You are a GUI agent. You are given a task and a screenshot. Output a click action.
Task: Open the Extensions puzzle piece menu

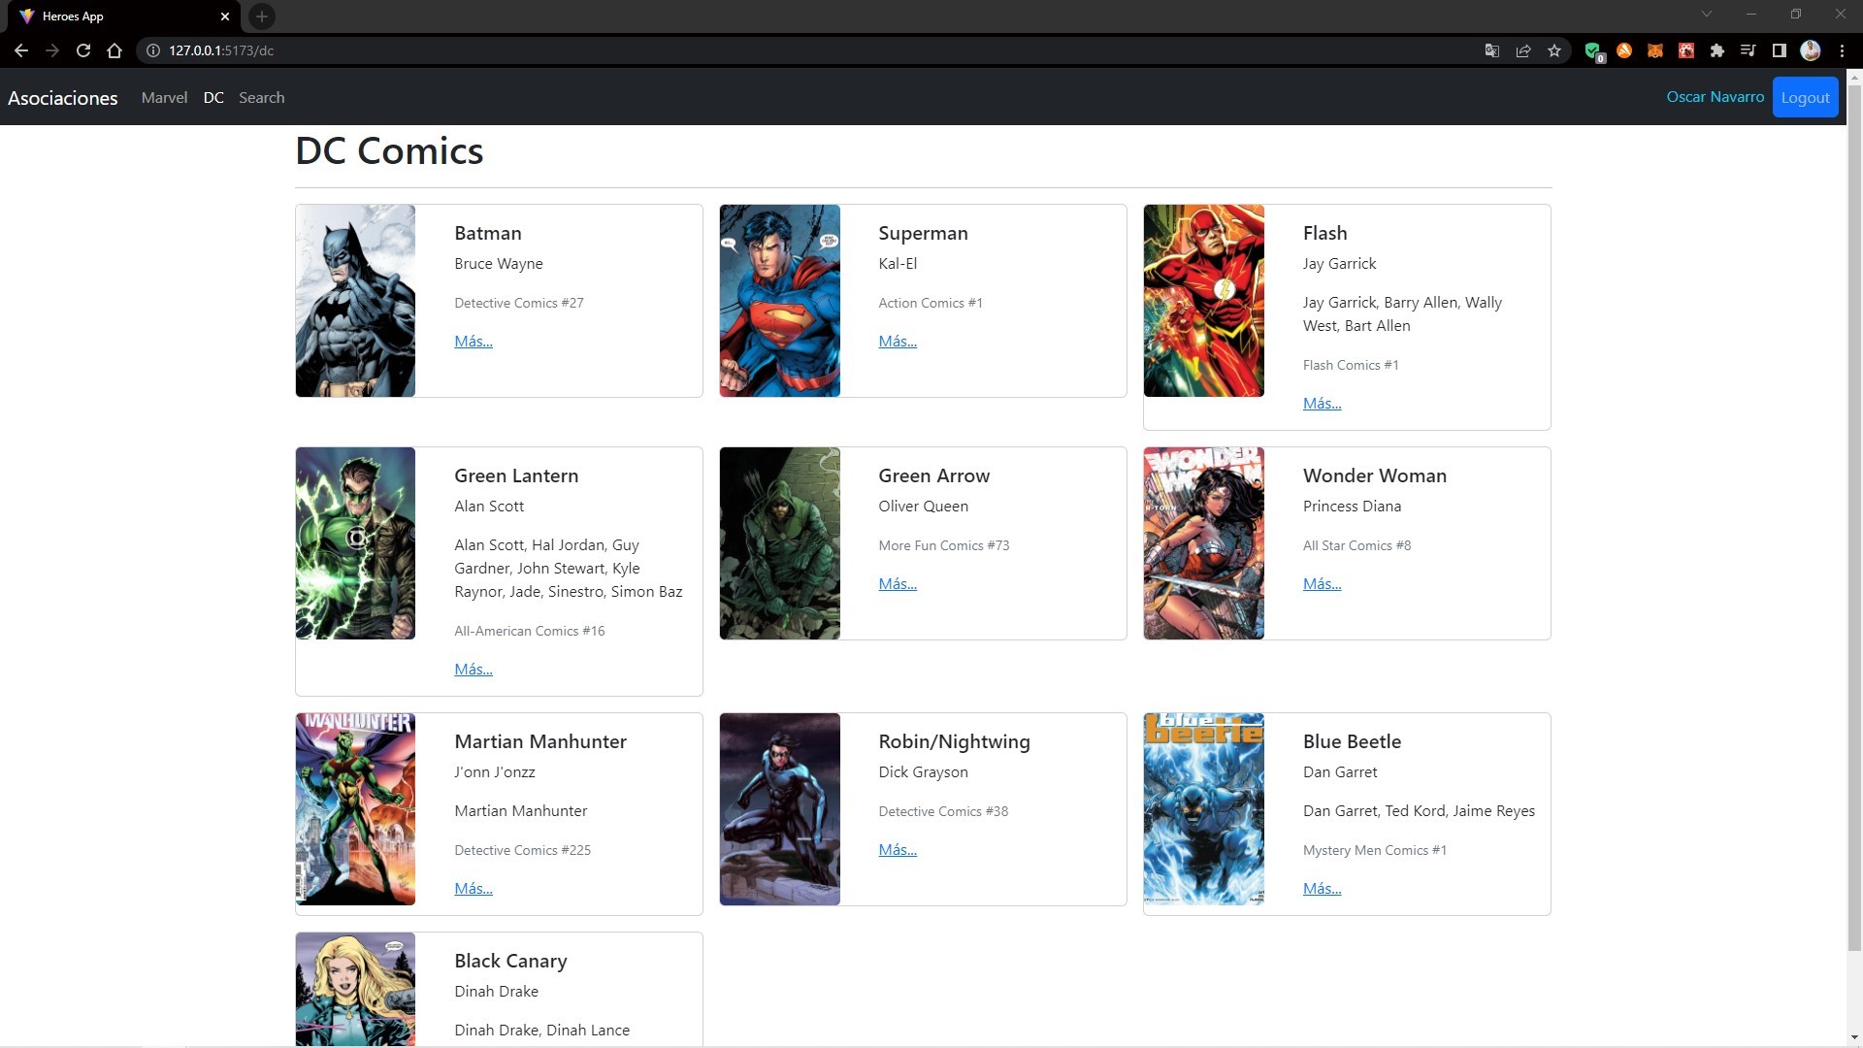1717,50
